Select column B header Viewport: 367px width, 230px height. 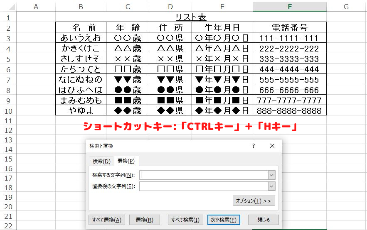click(x=81, y=7)
